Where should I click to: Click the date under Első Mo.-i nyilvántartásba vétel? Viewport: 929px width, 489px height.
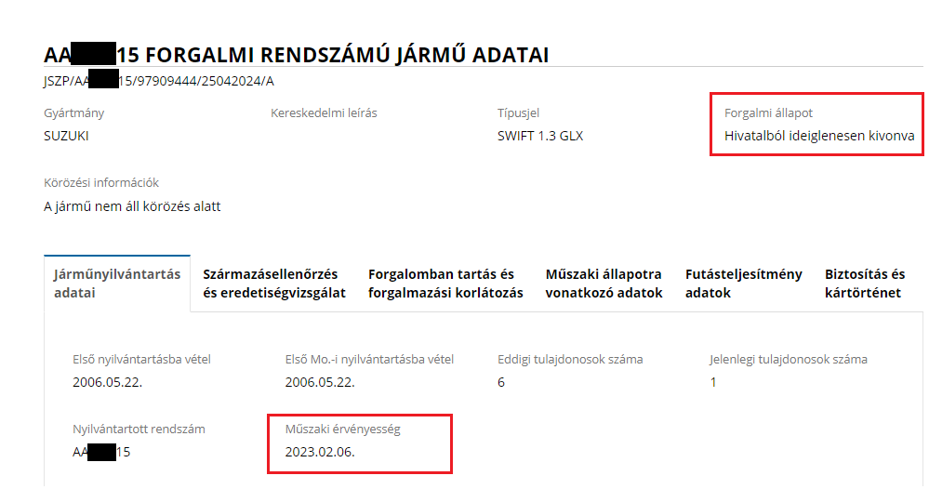pos(320,382)
